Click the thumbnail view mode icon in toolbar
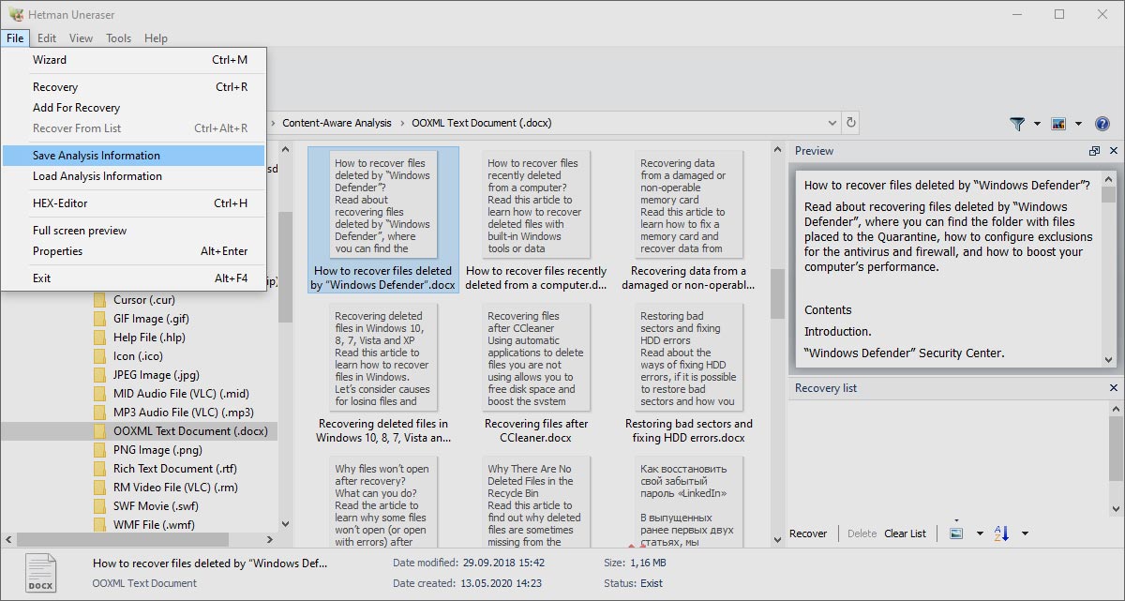Screen dimensions: 1125x601 click(x=1059, y=124)
